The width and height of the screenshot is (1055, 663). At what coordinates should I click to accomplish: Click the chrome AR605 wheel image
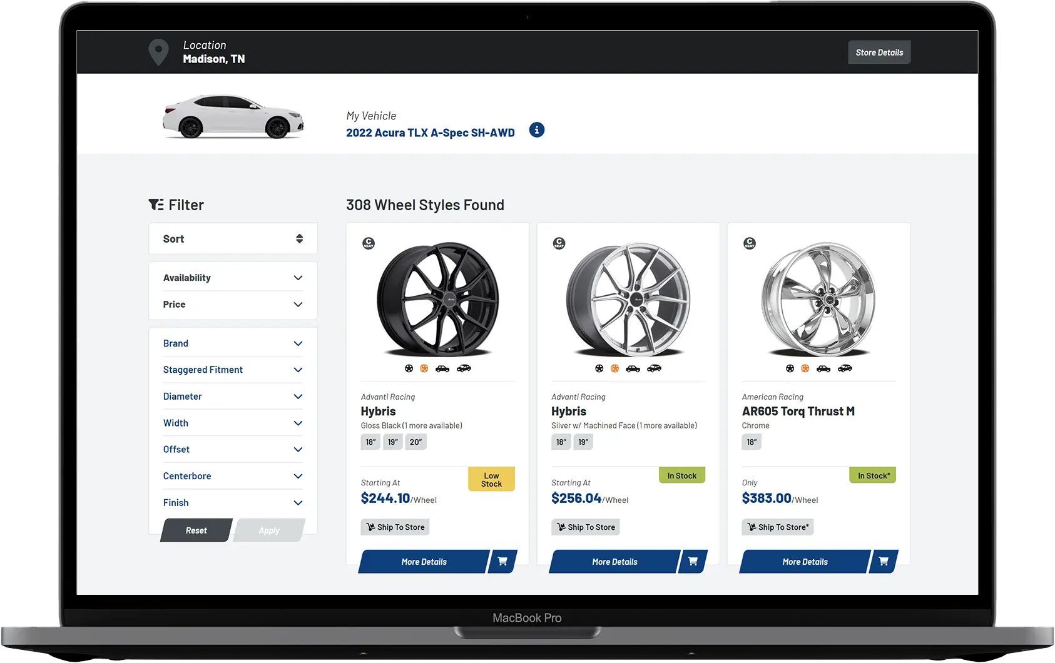coord(819,299)
